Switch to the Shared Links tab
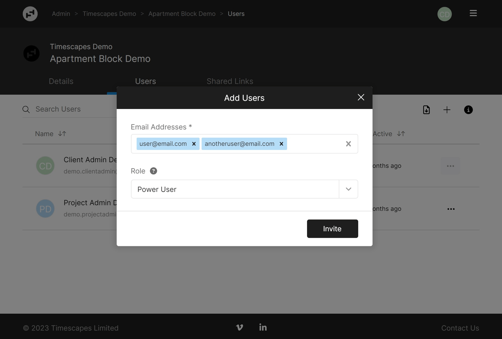Screen dimensions: 502x339 (230, 81)
